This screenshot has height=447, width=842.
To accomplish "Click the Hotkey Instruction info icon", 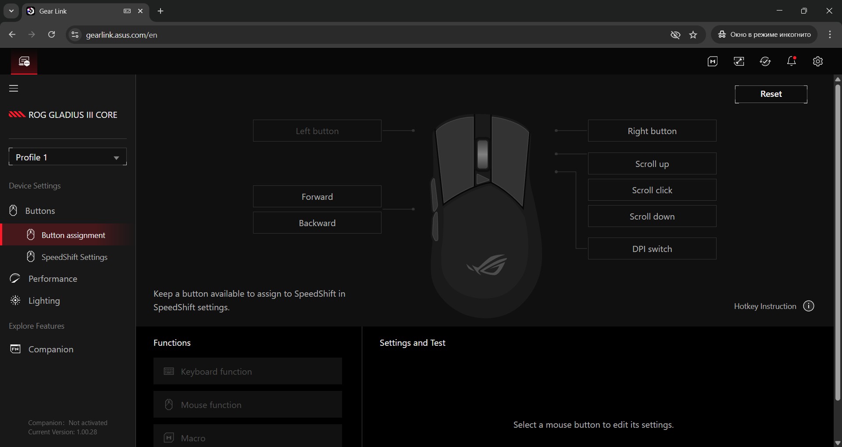I will pyautogui.click(x=809, y=306).
